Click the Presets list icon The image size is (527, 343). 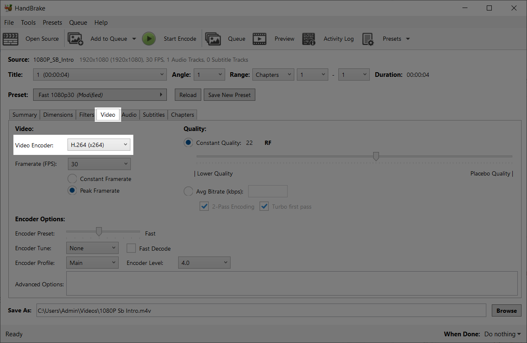[x=368, y=39]
